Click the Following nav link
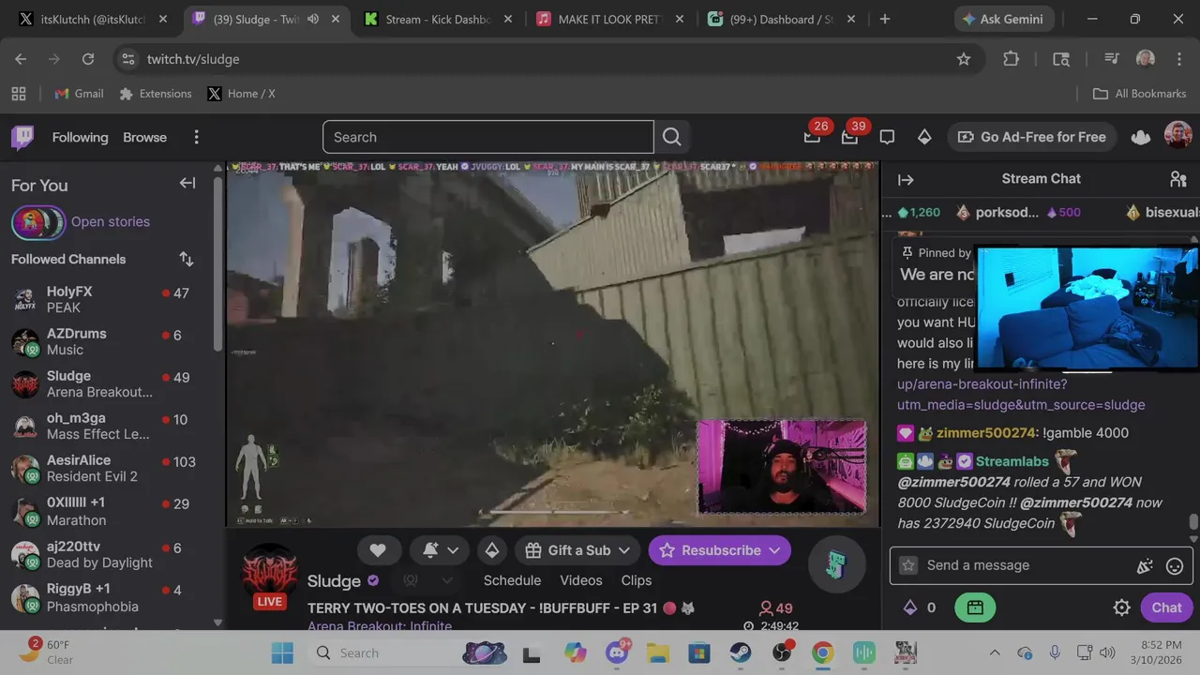This screenshot has width=1200, height=675. coord(80,137)
